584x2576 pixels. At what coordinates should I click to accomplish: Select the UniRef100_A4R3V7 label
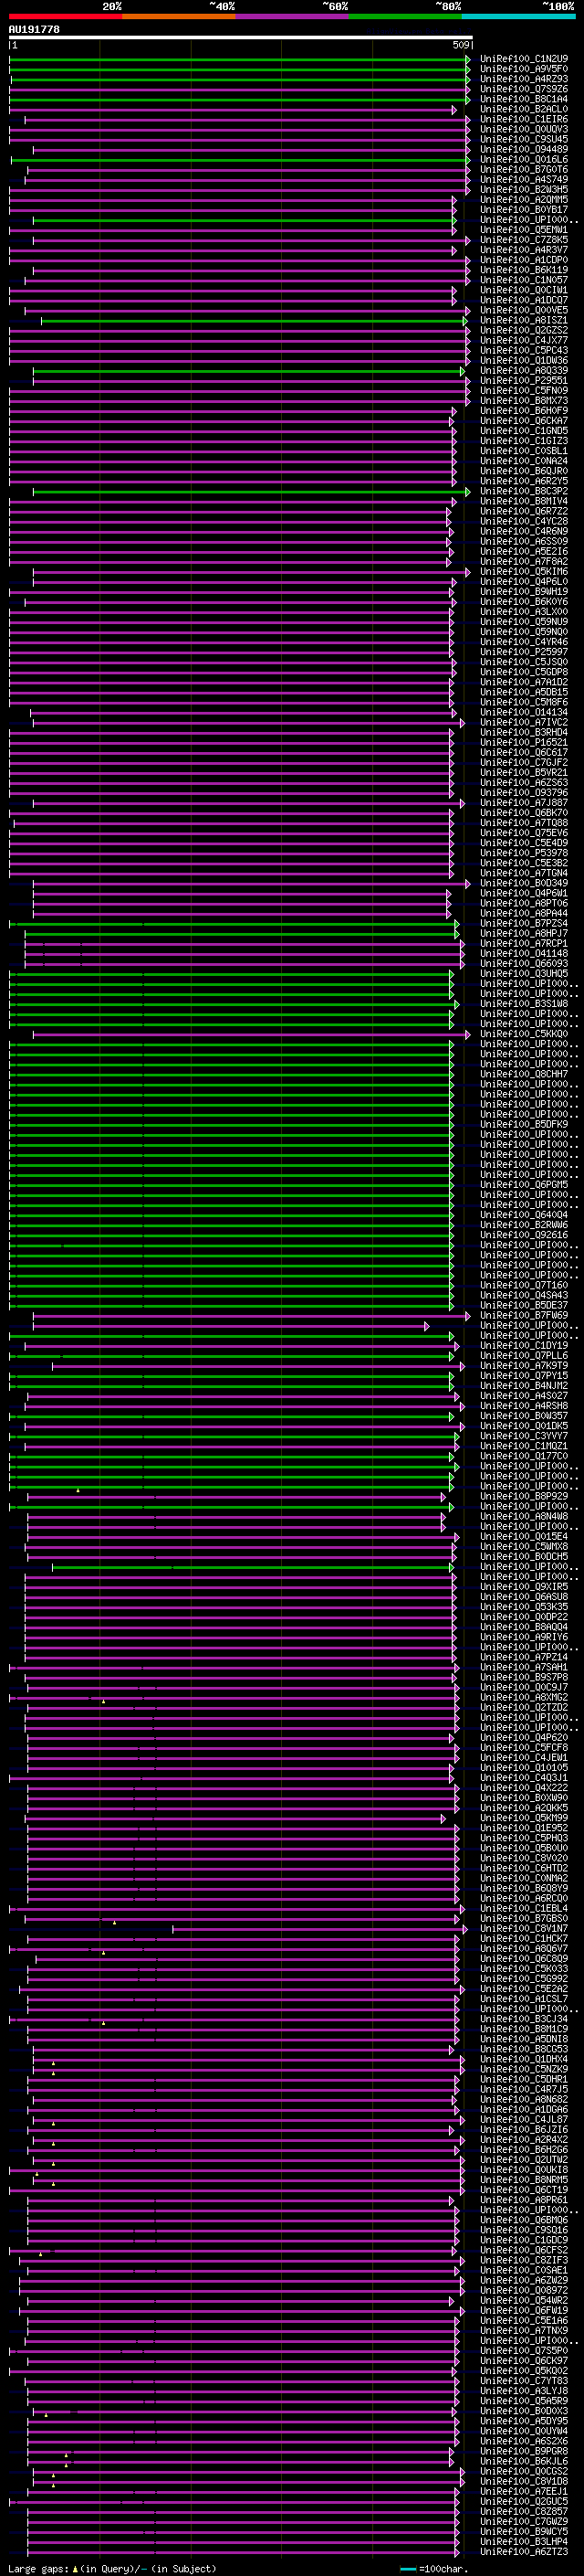524,250
